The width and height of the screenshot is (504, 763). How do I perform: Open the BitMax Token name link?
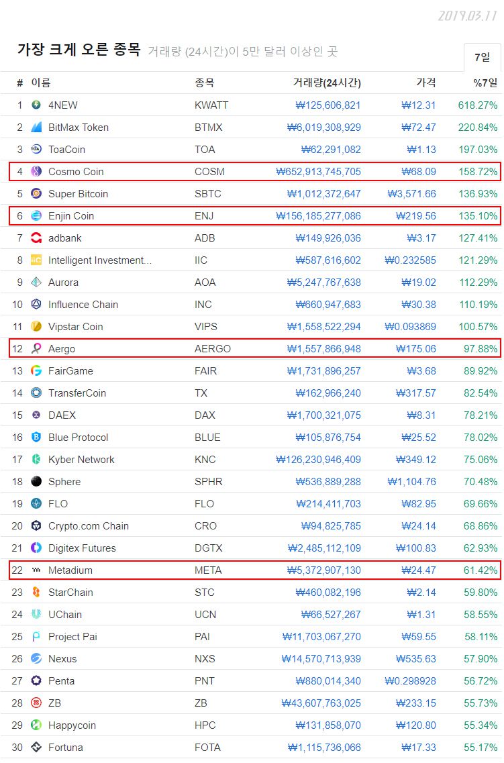pos(79,128)
